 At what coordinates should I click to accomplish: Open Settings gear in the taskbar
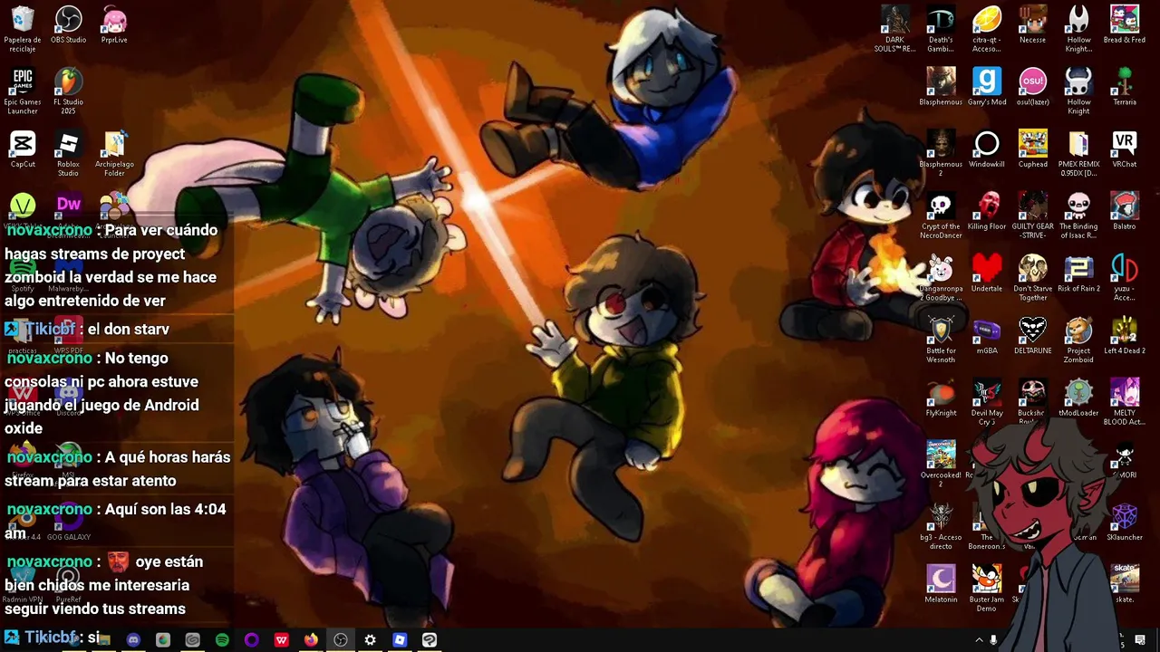(x=370, y=640)
